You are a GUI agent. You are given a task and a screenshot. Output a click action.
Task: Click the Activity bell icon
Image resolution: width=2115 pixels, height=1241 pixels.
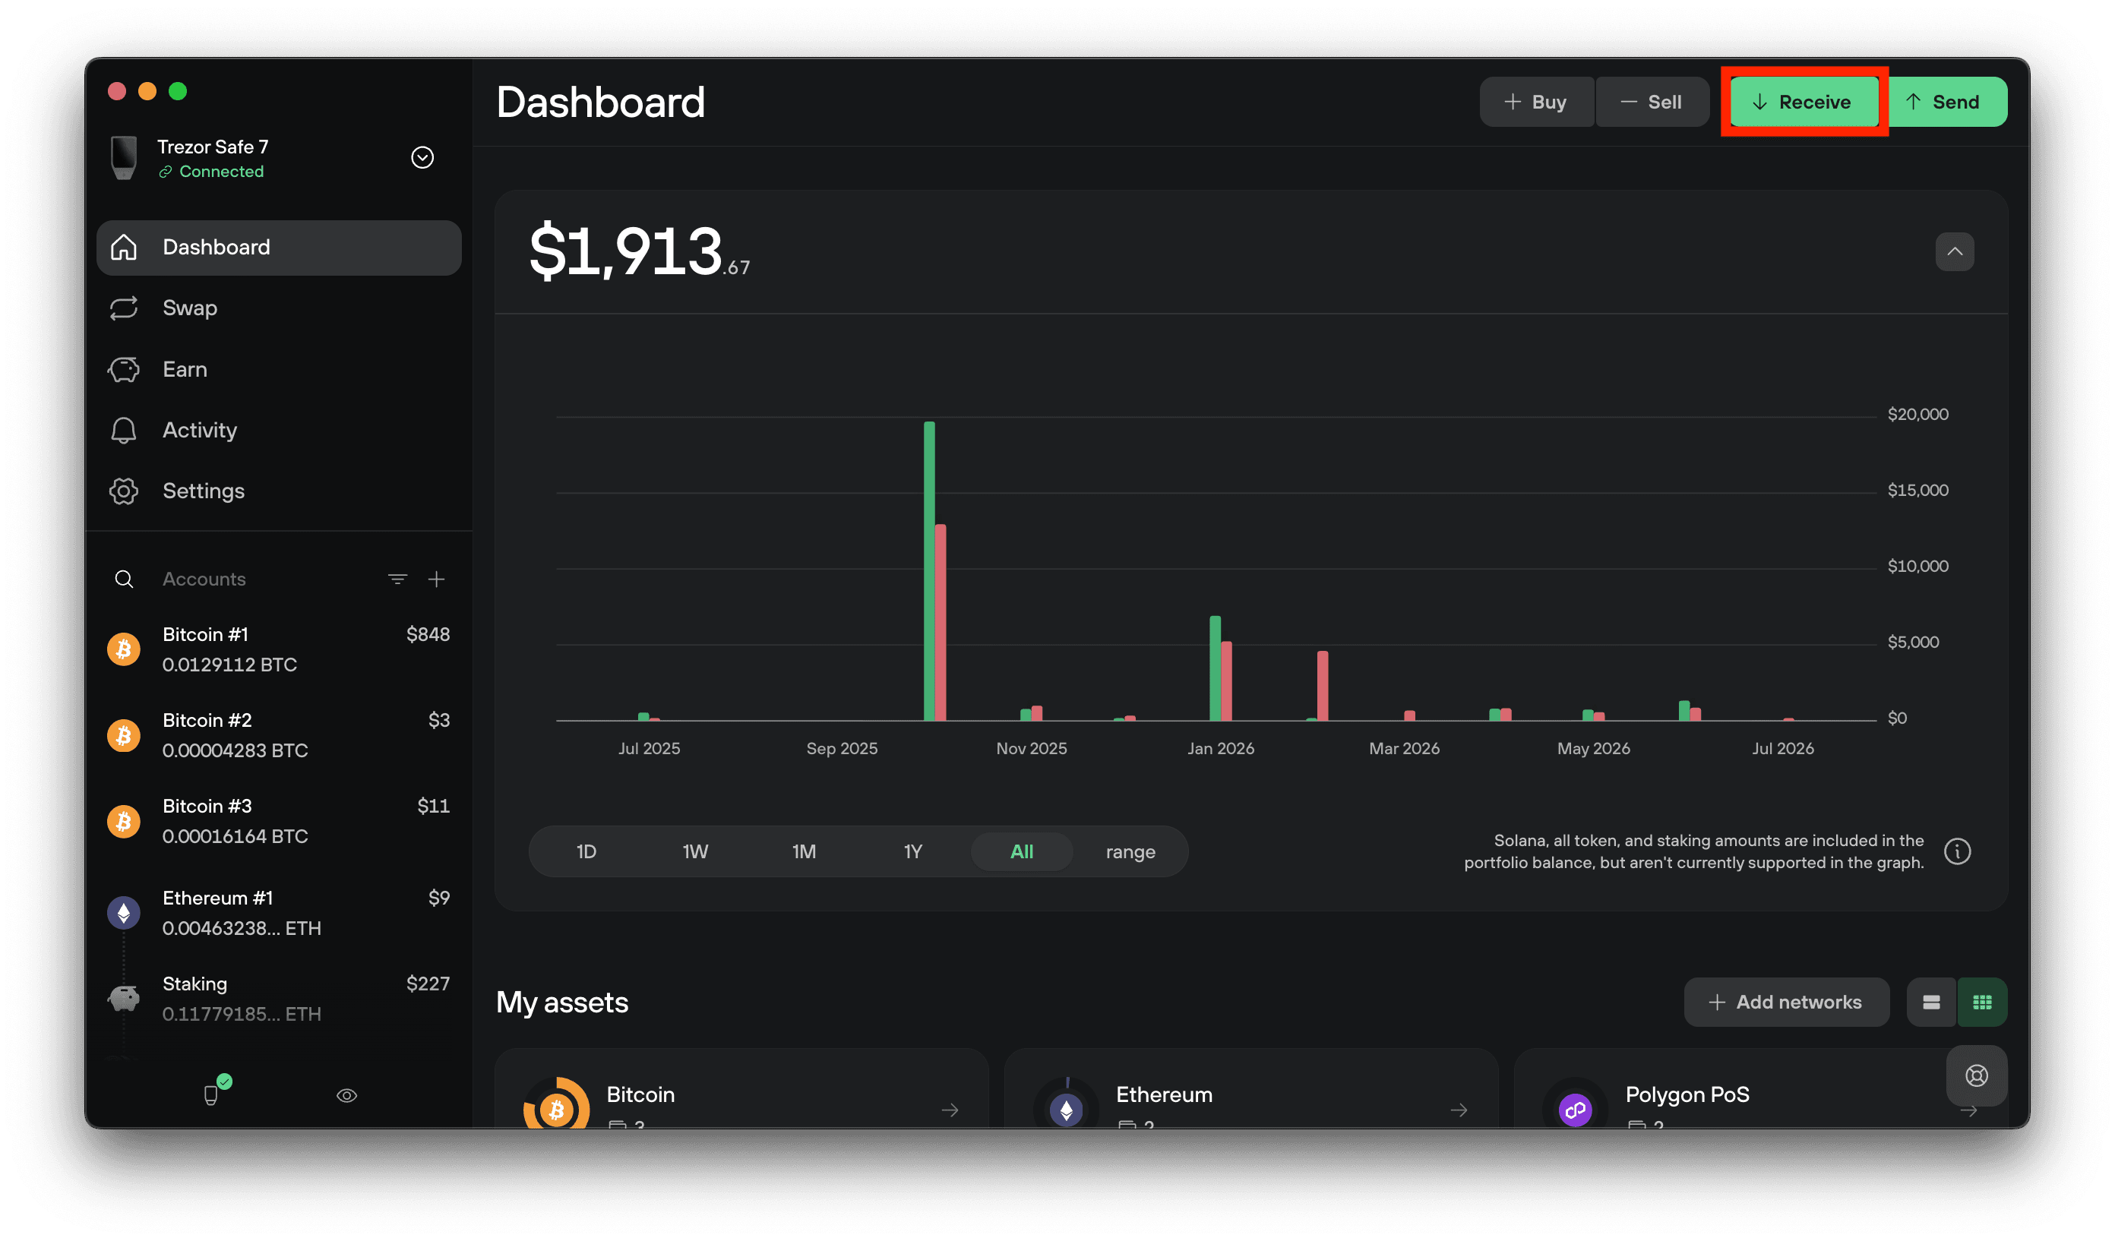pyautogui.click(x=123, y=430)
